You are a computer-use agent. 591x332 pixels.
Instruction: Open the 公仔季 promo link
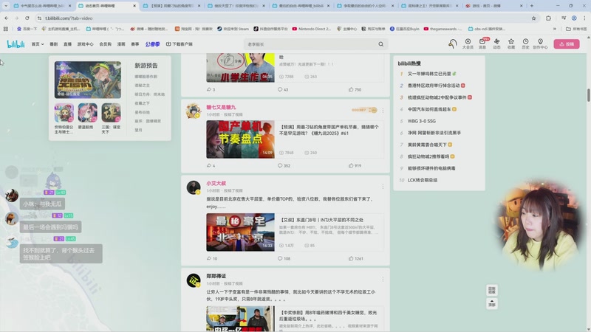(x=152, y=44)
